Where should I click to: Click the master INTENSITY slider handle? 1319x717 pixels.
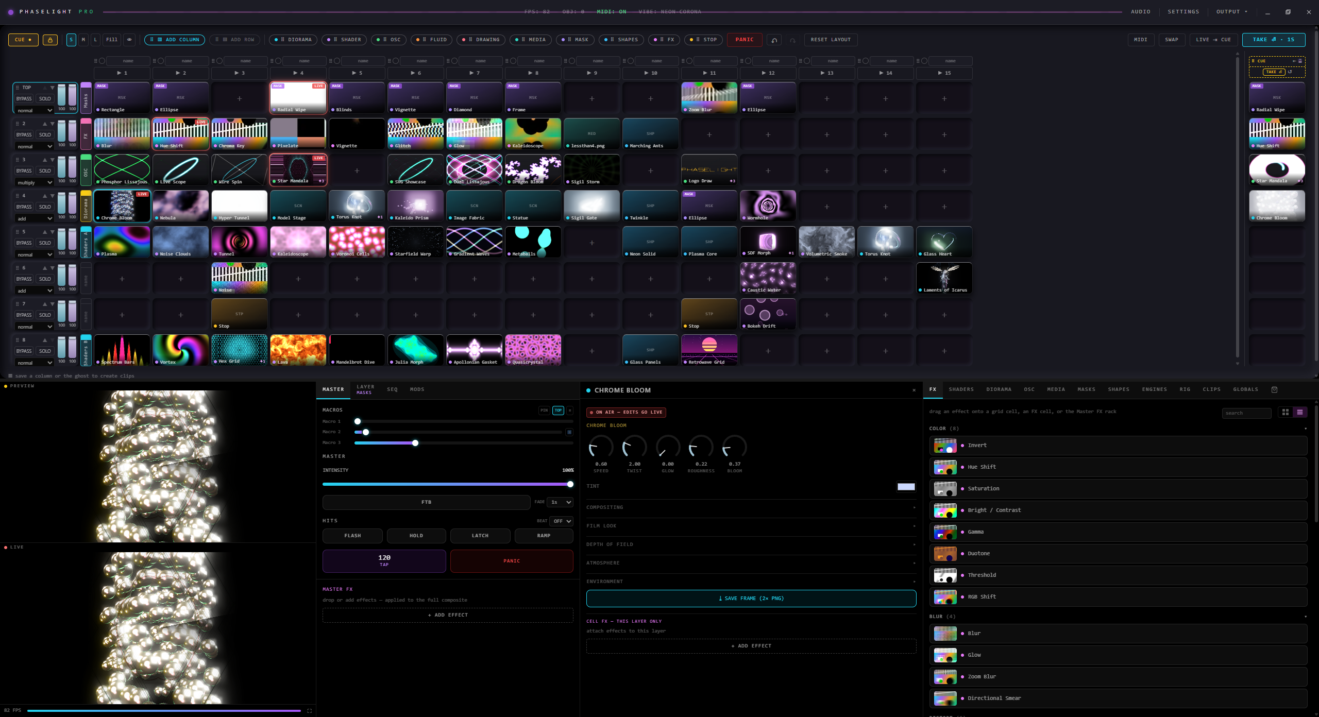570,485
